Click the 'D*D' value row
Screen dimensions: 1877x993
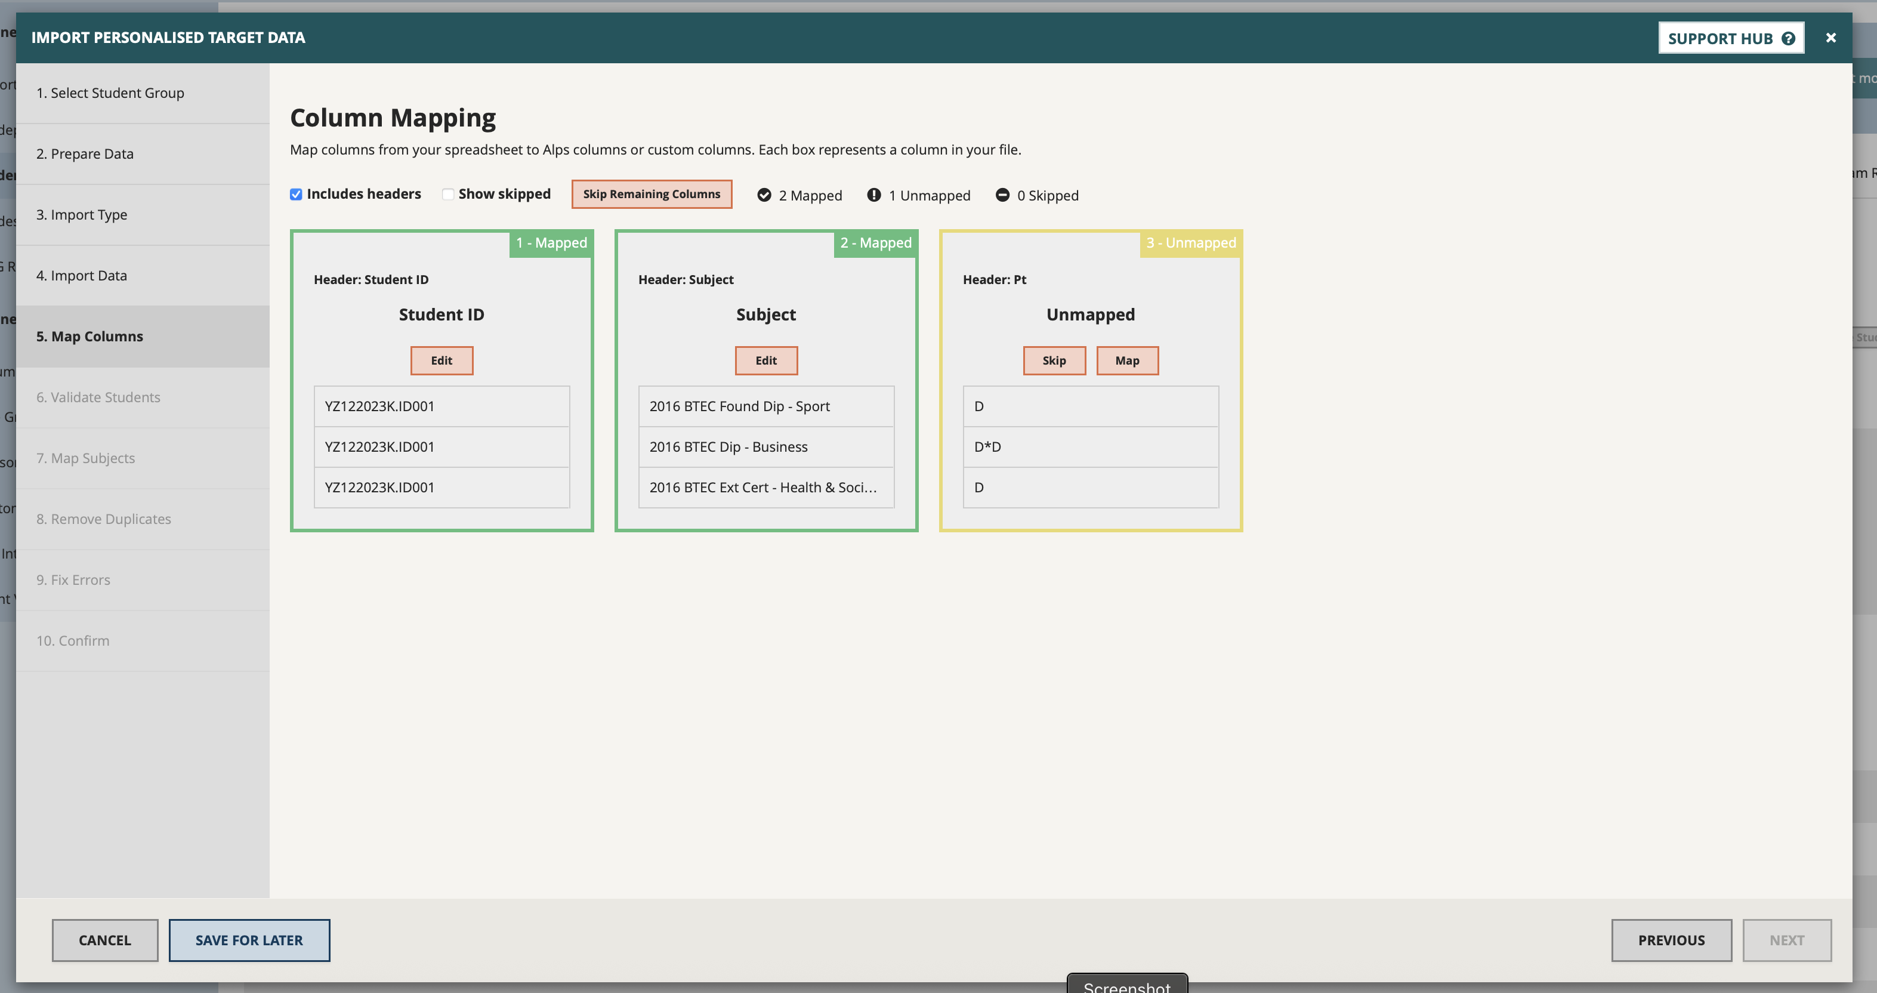pyautogui.click(x=1091, y=448)
